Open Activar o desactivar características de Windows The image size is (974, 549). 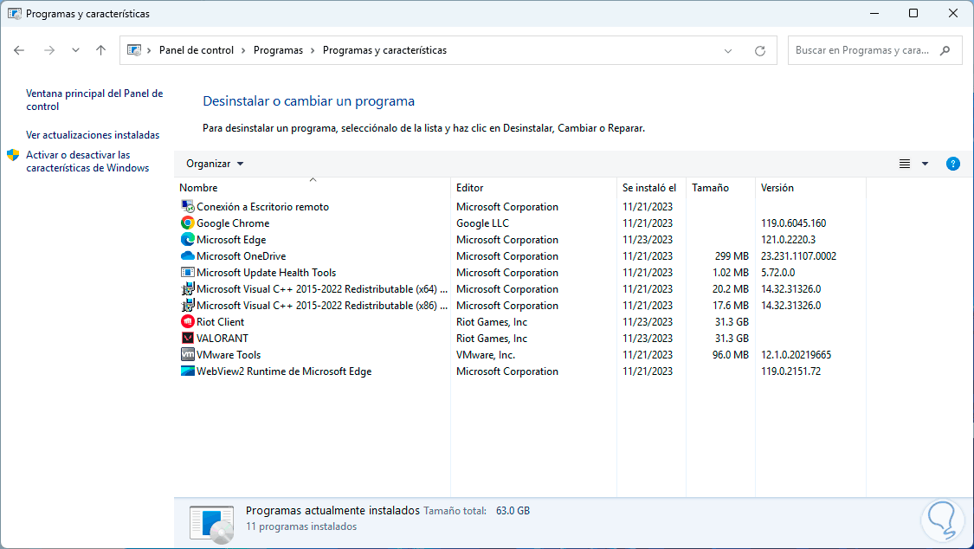point(87,161)
